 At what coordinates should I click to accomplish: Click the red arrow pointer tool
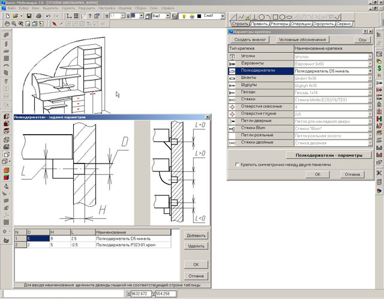pyautogui.click(x=53, y=24)
